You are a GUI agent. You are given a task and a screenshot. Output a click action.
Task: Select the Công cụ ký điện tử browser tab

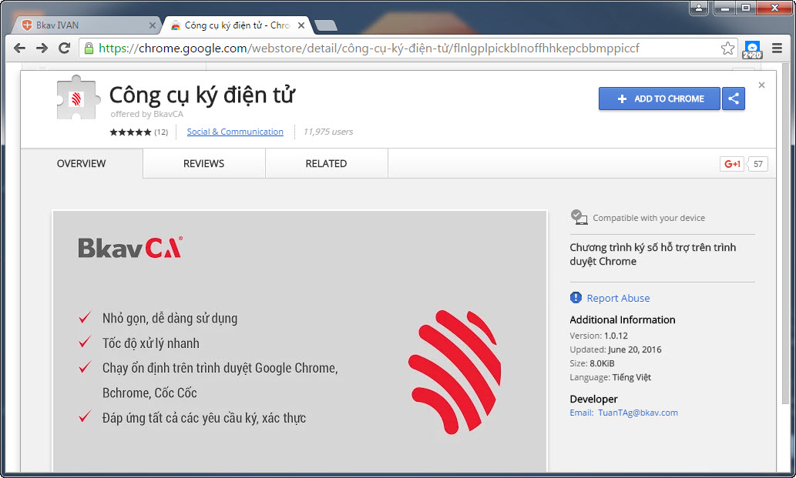(236, 25)
